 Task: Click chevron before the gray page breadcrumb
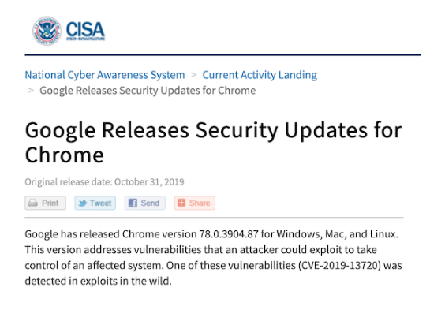click(31, 90)
